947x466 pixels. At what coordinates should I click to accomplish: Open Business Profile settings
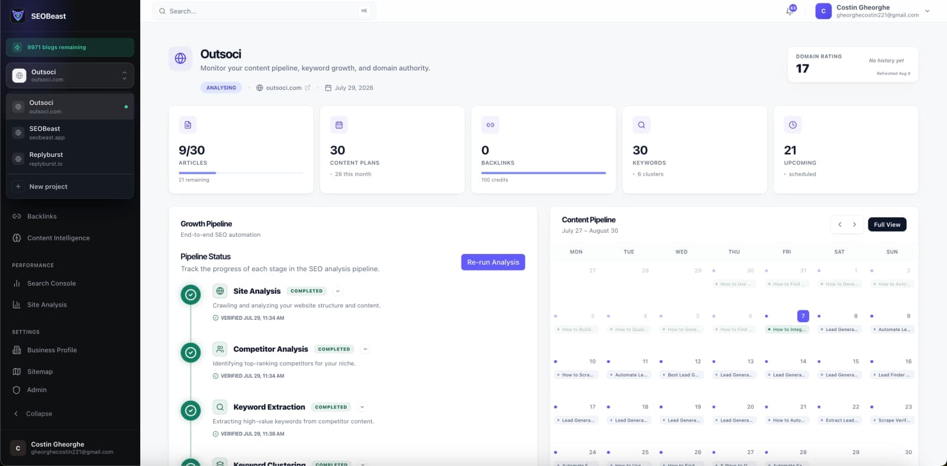pos(52,351)
